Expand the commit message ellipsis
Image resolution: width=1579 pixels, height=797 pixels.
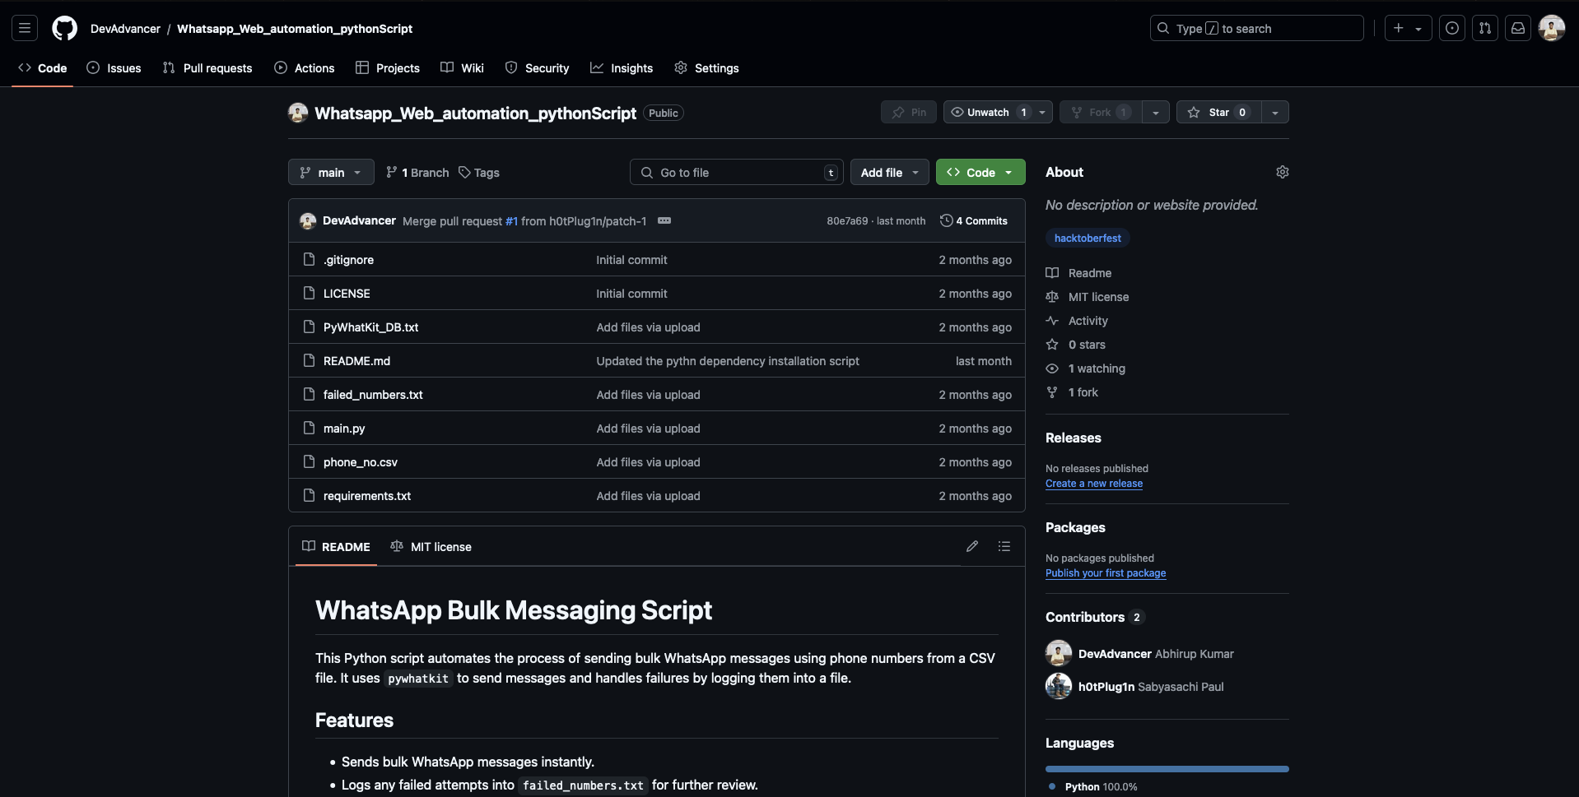click(664, 220)
